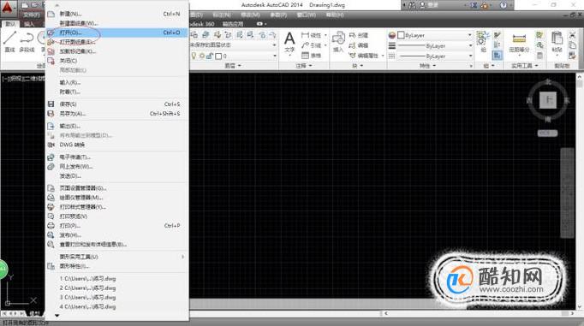Image resolution: width=584 pixels, height=326 pixels.
Task: Click the Table (表格) icon in annotation panel
Action: click(x=311, y=56)
